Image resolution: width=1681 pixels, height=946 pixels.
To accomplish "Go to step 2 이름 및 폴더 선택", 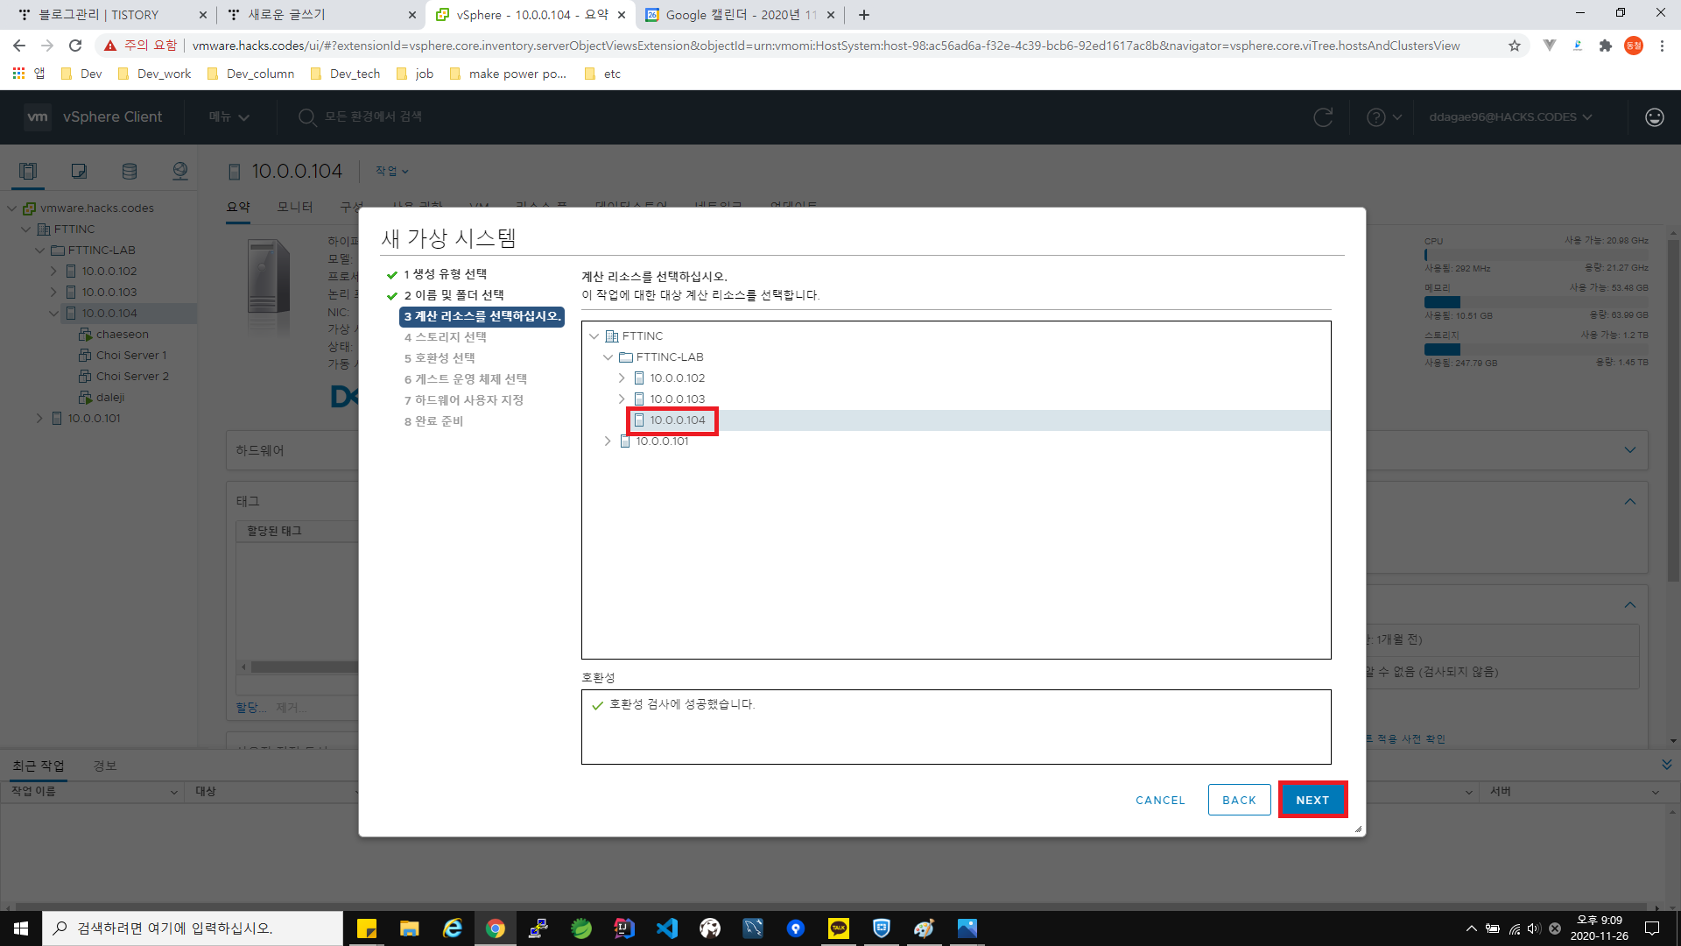I will [x=454, y=295].
